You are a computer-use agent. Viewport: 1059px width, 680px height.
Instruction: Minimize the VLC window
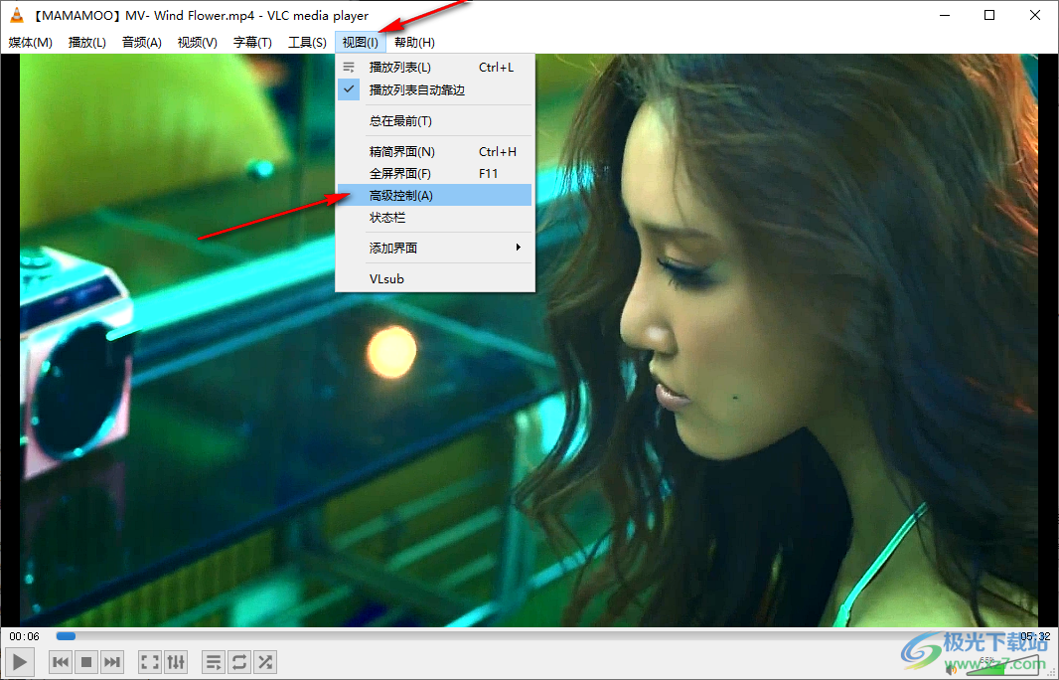coord(945,15)
